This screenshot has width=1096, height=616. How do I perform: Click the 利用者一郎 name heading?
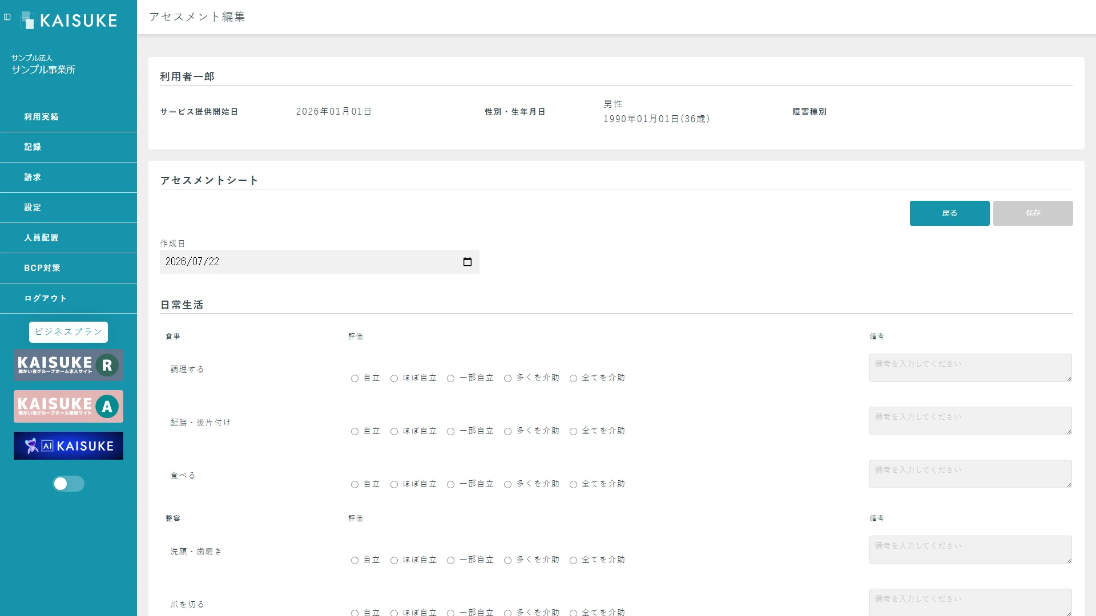click(x=187, y=76)
